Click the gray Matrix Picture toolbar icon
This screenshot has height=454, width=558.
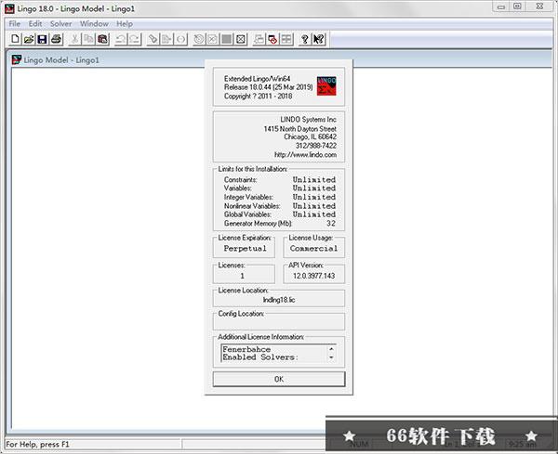[x=227, y=39]
